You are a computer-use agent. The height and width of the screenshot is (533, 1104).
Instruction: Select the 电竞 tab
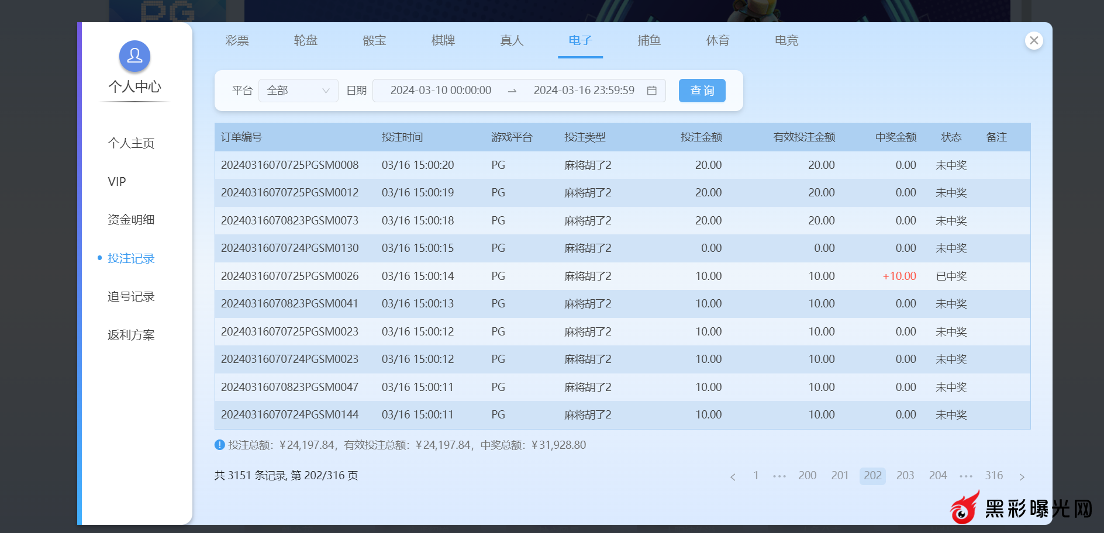click(786, 40)
